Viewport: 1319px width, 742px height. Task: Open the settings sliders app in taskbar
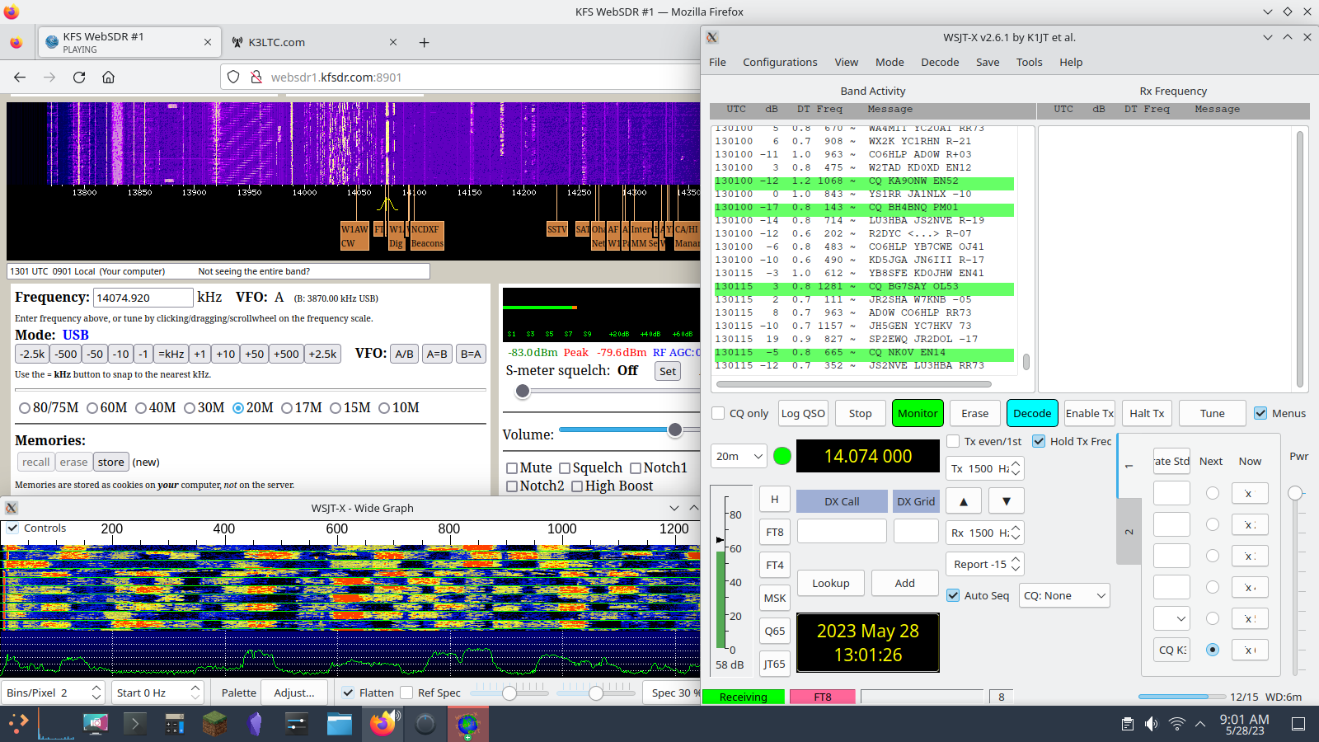click(x=296, y=724)
